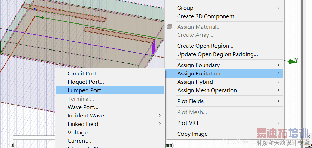Expand the Incident Wave arrow
The width and height of the screenshot is (312, 148).
pos(160,115)
